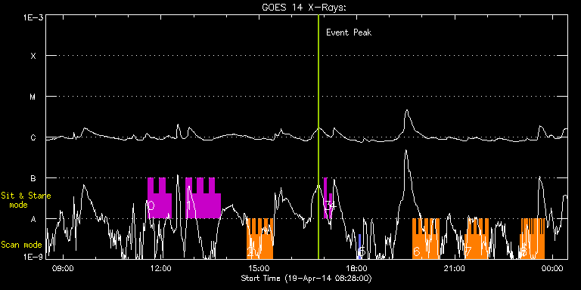Screen dimensions: 581x290
Task: Click the '21:00' time axis label
Action: pos(455,269)
